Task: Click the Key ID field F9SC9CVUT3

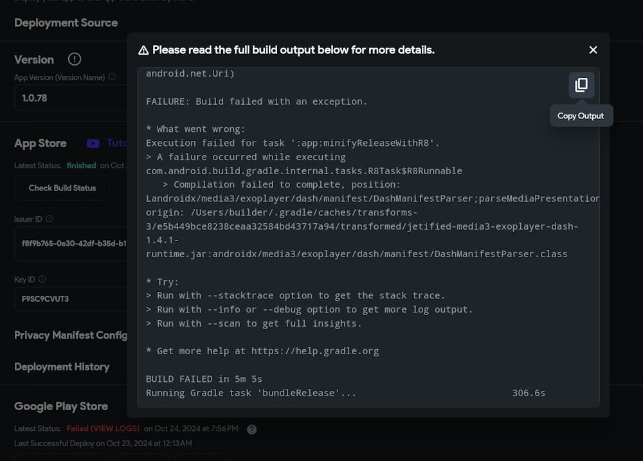Action: [71, 299]
